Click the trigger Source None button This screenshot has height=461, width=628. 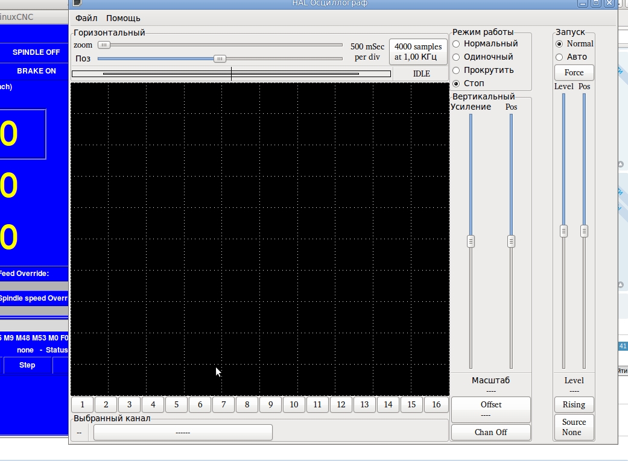pyautogui.click(x=574, y=427)
